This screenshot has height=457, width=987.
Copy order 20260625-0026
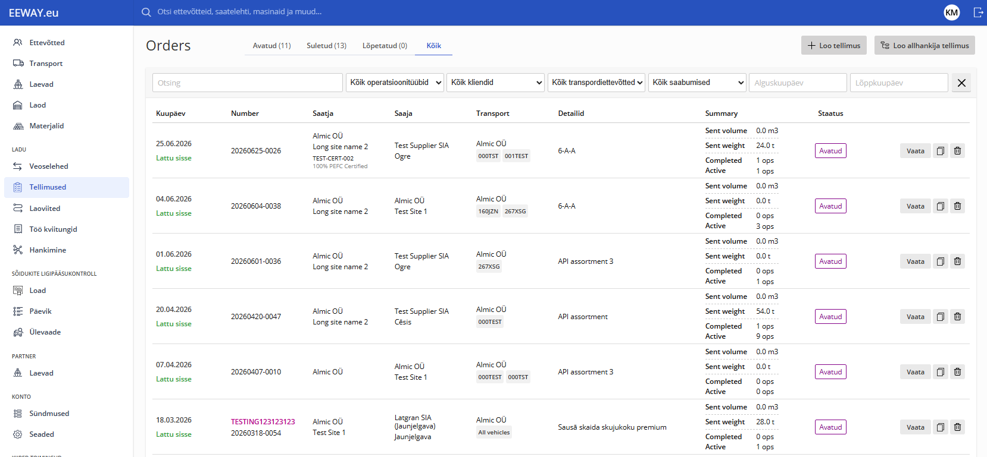pyautogui.click(x=941, y=151)
